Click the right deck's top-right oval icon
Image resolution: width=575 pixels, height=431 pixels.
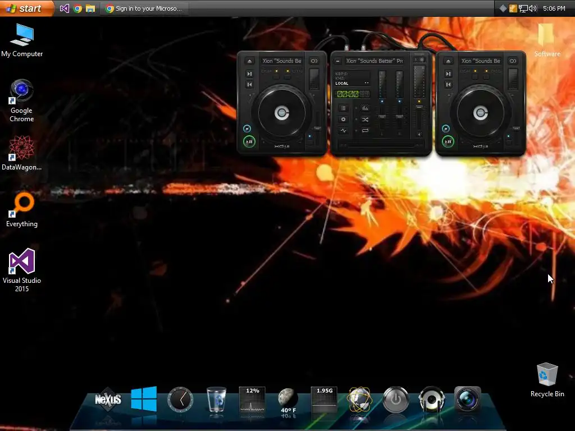[x=513, y=61]
